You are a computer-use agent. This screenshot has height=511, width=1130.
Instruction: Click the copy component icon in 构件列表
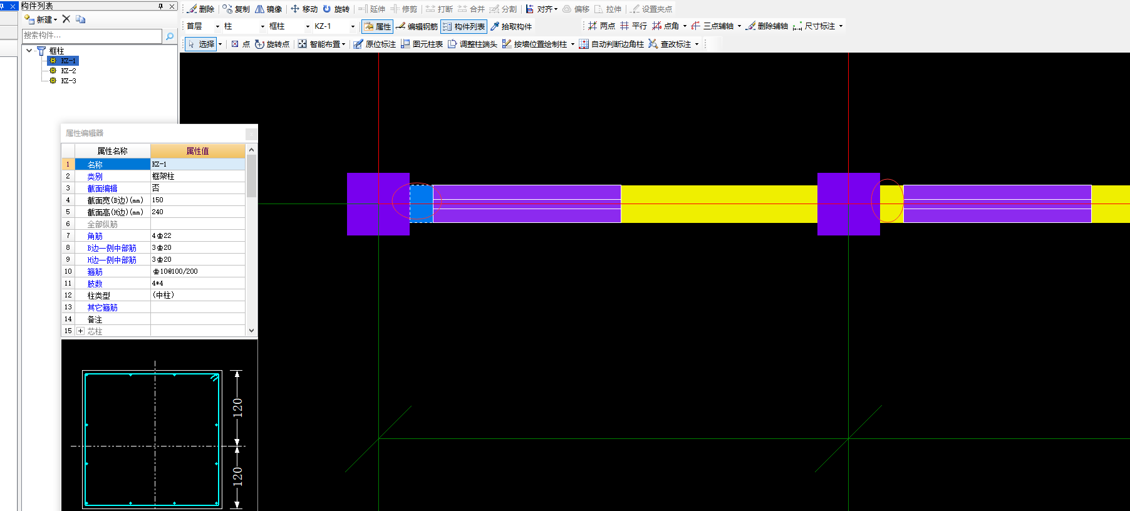click(x=80, y=19)
